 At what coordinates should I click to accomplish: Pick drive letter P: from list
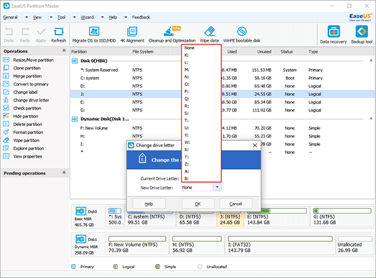coord(201,91)
